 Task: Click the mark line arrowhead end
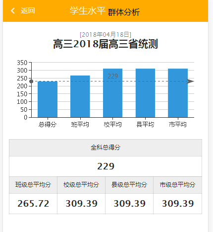pos(190,81)
